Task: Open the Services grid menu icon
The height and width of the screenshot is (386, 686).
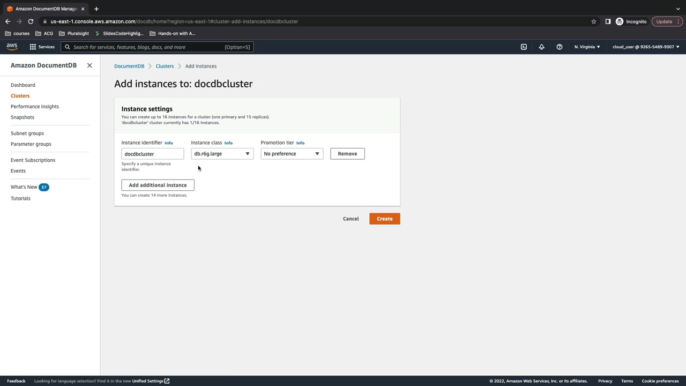Action: click(33, 47)
